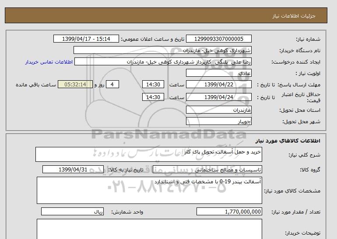Select the unit of measure field ریال
The height and width of the screenshot is (239, 337).
(x=72, y=212)
